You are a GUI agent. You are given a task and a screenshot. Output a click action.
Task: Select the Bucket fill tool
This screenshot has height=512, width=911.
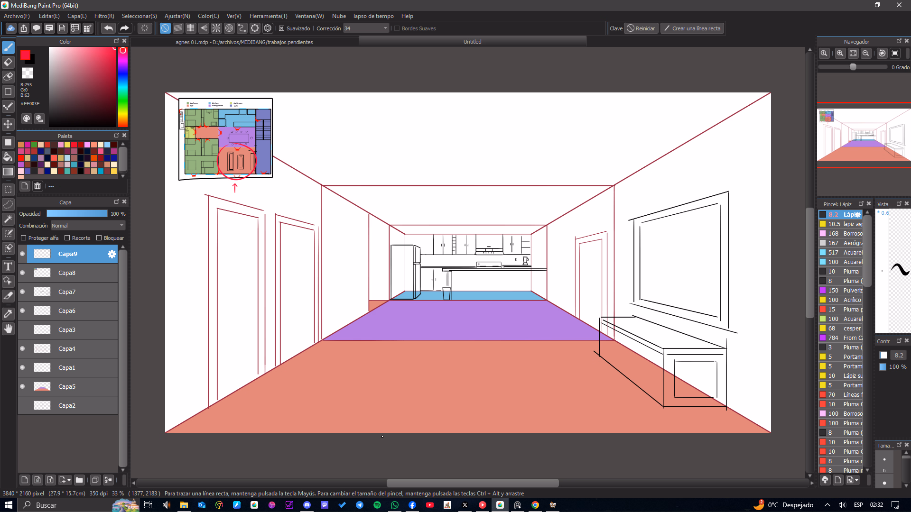[x=8, y=157]
